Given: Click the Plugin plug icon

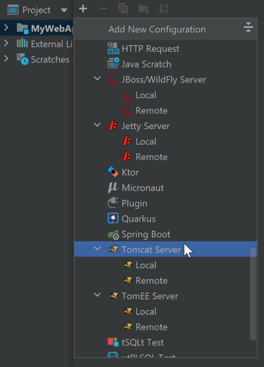Looking at the screenshot, I should 113,202.
